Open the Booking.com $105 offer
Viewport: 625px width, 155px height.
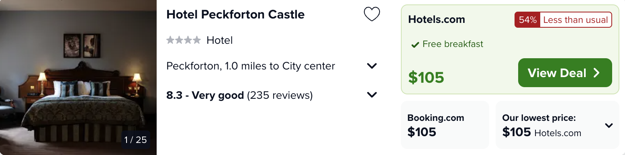(445, 125)
